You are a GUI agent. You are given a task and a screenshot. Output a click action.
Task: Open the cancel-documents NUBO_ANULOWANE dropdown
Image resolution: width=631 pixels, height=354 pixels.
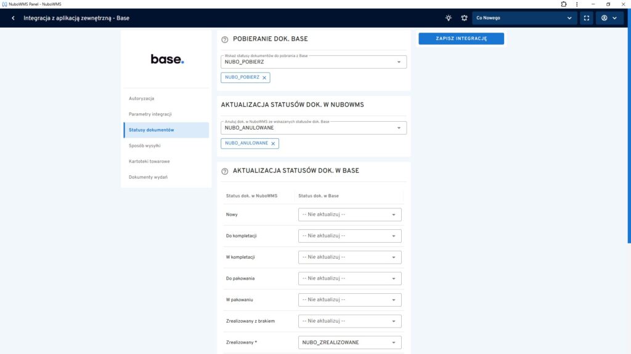click(x=314, y=127)
